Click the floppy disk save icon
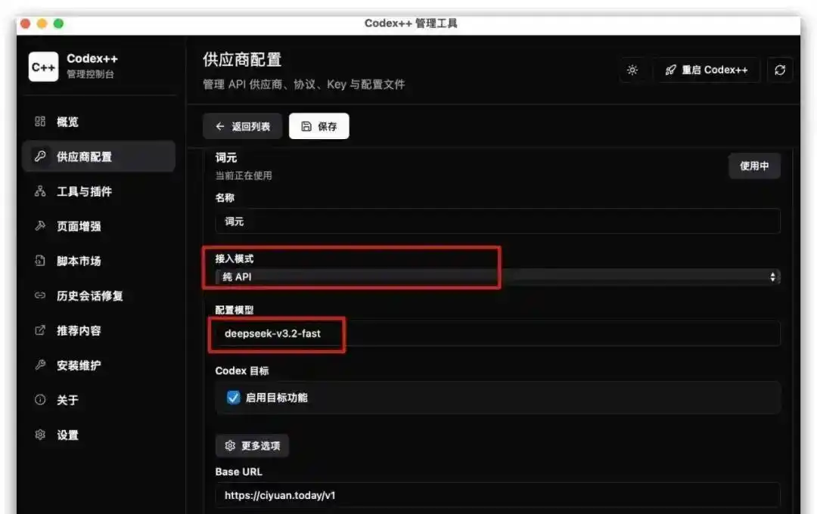The image size is (817, 514). click(306, 126)
